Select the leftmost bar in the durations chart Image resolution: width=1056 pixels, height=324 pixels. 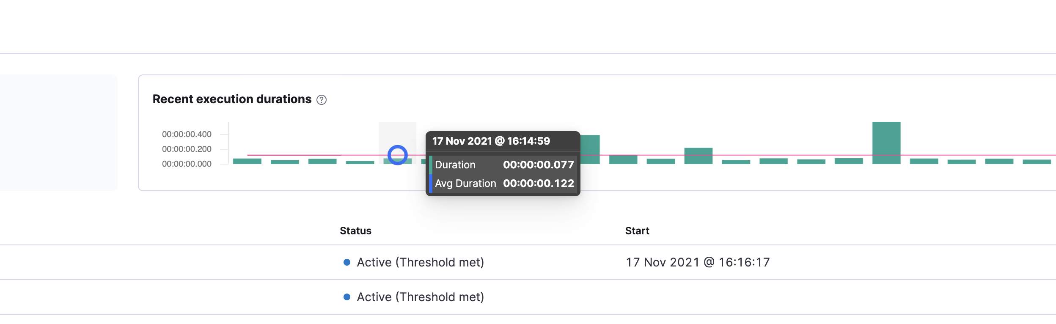247,161
